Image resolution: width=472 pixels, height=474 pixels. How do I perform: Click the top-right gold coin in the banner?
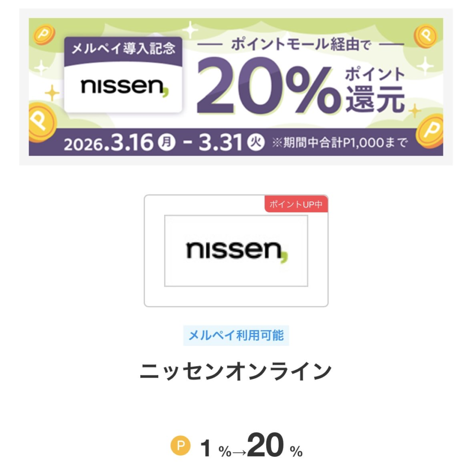426,35
